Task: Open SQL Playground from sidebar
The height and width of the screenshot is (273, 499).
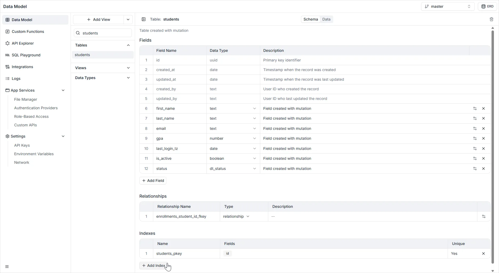Action: click(x=26, y=55)
